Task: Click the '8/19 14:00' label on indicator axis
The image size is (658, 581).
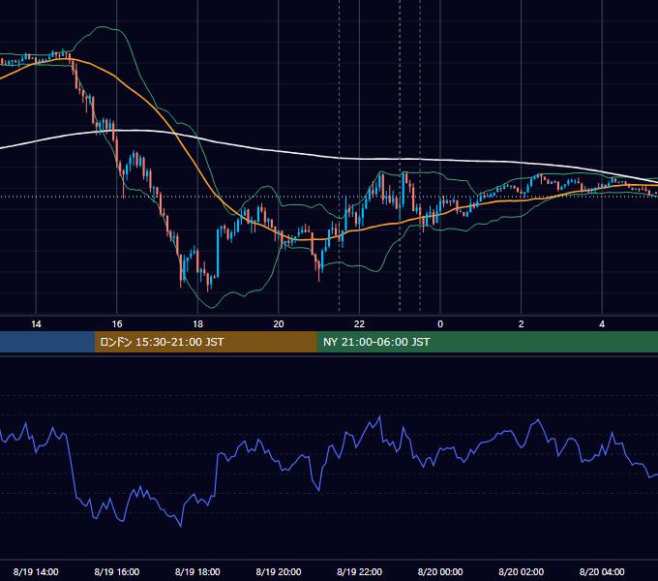Action: [36, 571]
